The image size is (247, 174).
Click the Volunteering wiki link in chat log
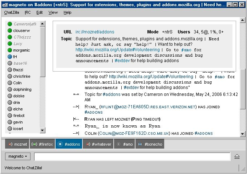click(151, 77)
